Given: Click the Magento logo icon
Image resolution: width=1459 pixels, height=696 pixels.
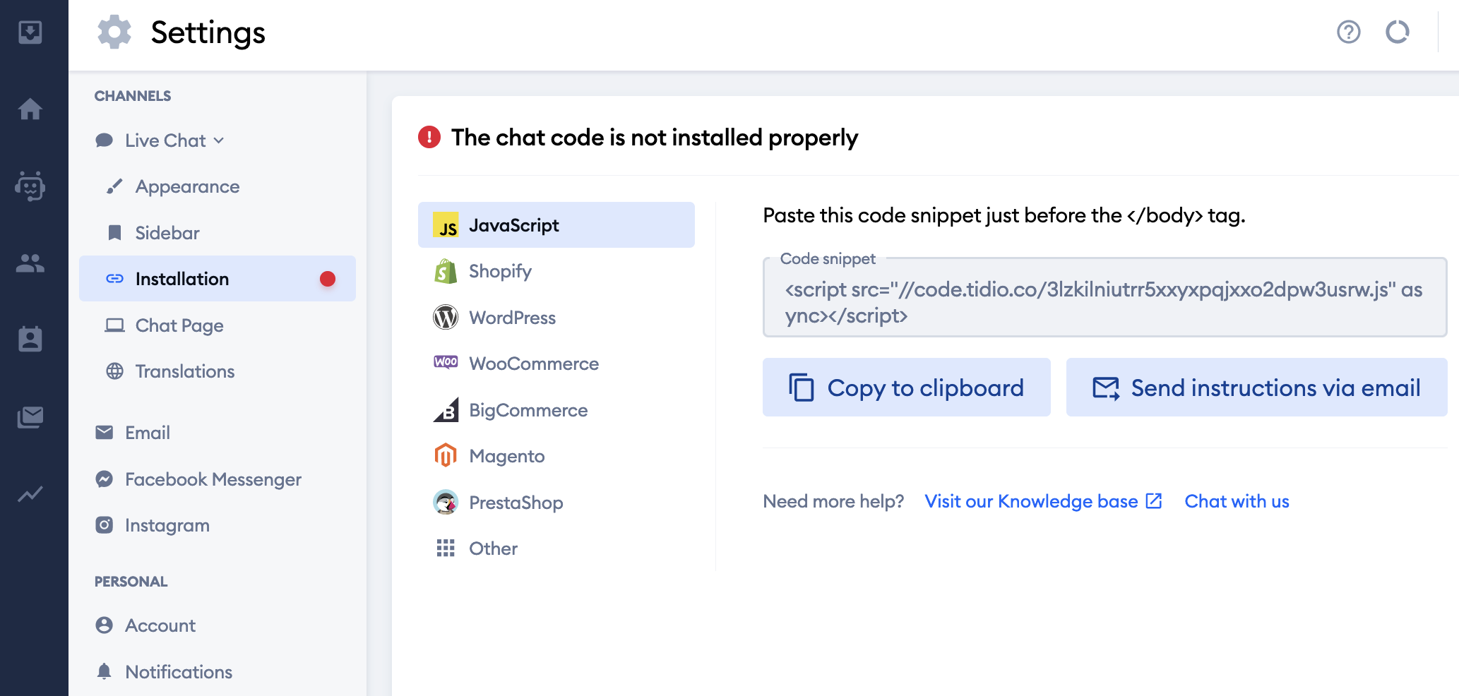Looking at the screenshot, I should click(446, 456).
